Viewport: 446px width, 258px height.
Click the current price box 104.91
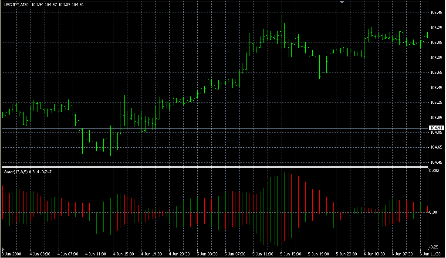click(x=436, y=128)
